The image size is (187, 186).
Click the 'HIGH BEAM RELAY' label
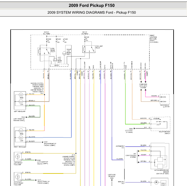pyautogui.click(x=53, y=50)
